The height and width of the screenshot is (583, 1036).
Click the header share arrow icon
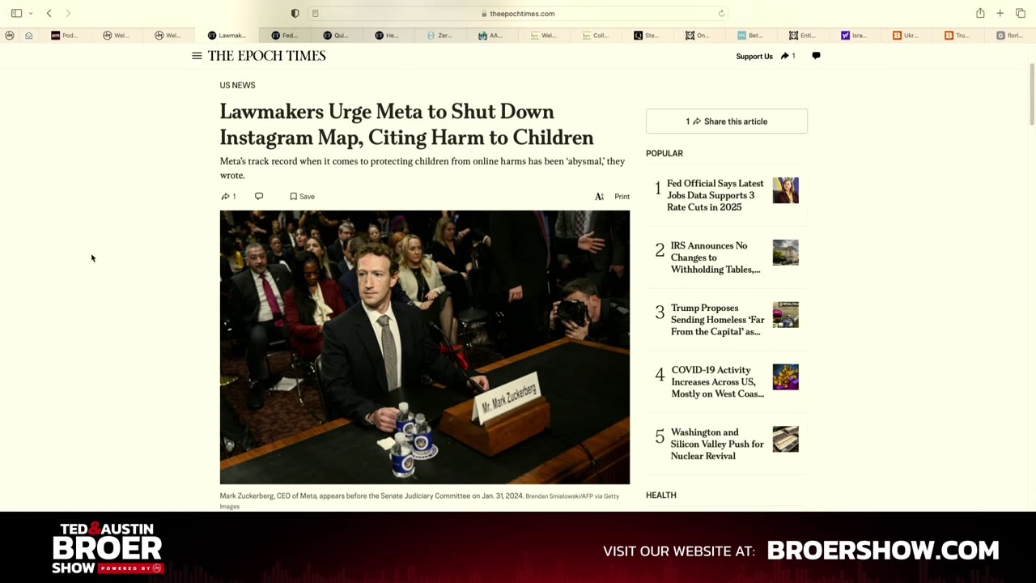[x=784, y=56]
